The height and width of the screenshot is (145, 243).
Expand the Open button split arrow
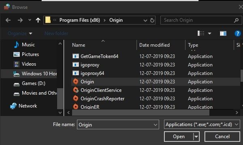coord(196,137)
